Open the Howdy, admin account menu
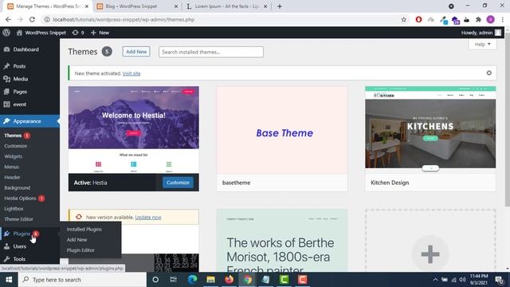 481,33
